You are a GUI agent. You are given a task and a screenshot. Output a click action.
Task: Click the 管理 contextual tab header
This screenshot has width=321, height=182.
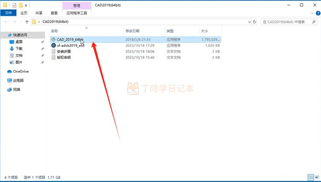(76, 5)
